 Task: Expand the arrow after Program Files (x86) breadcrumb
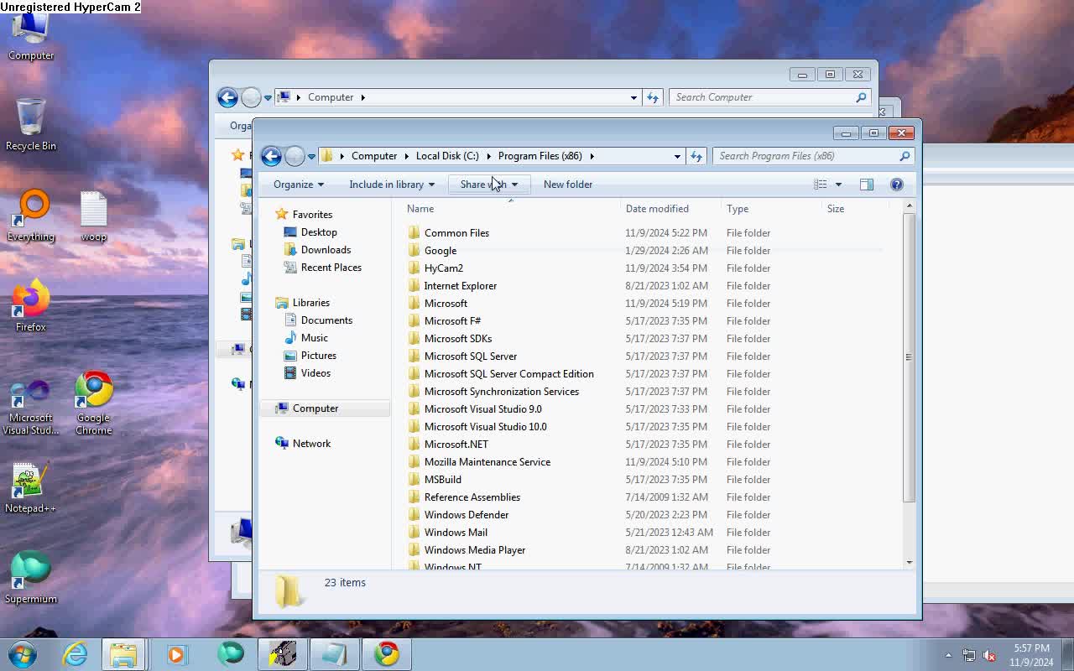click(592, 156)
